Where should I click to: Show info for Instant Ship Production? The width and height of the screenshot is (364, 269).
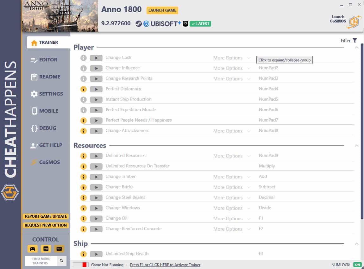[x=84, y=100]
